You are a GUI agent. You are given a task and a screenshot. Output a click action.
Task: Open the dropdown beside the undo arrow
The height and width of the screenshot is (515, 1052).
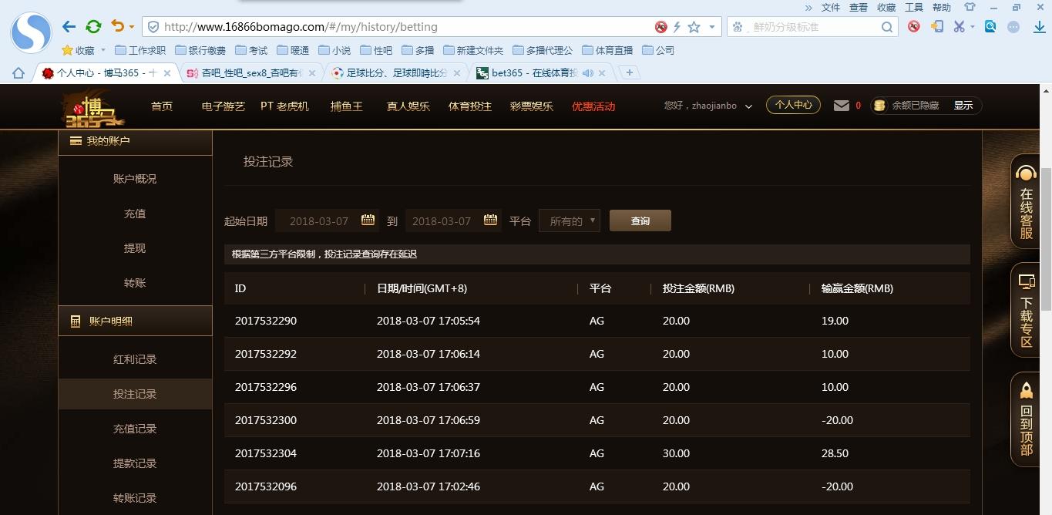point(132,27)
